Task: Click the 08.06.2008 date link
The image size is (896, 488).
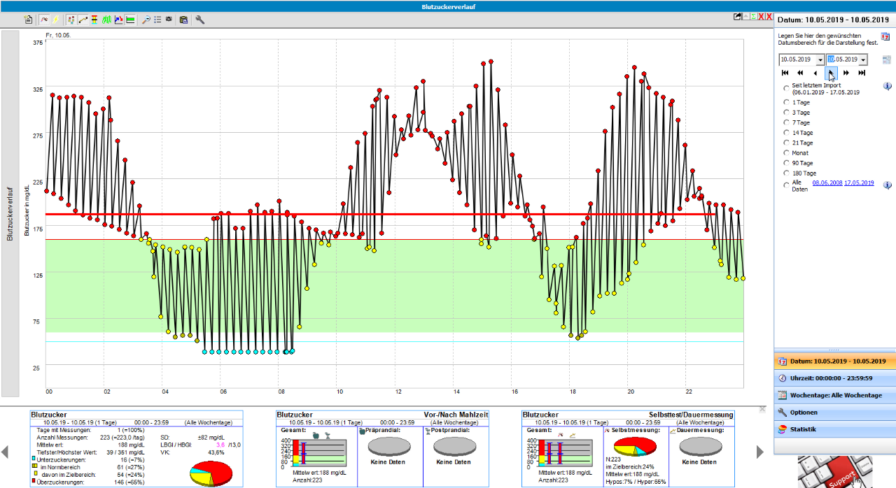Action: (827, 182)
